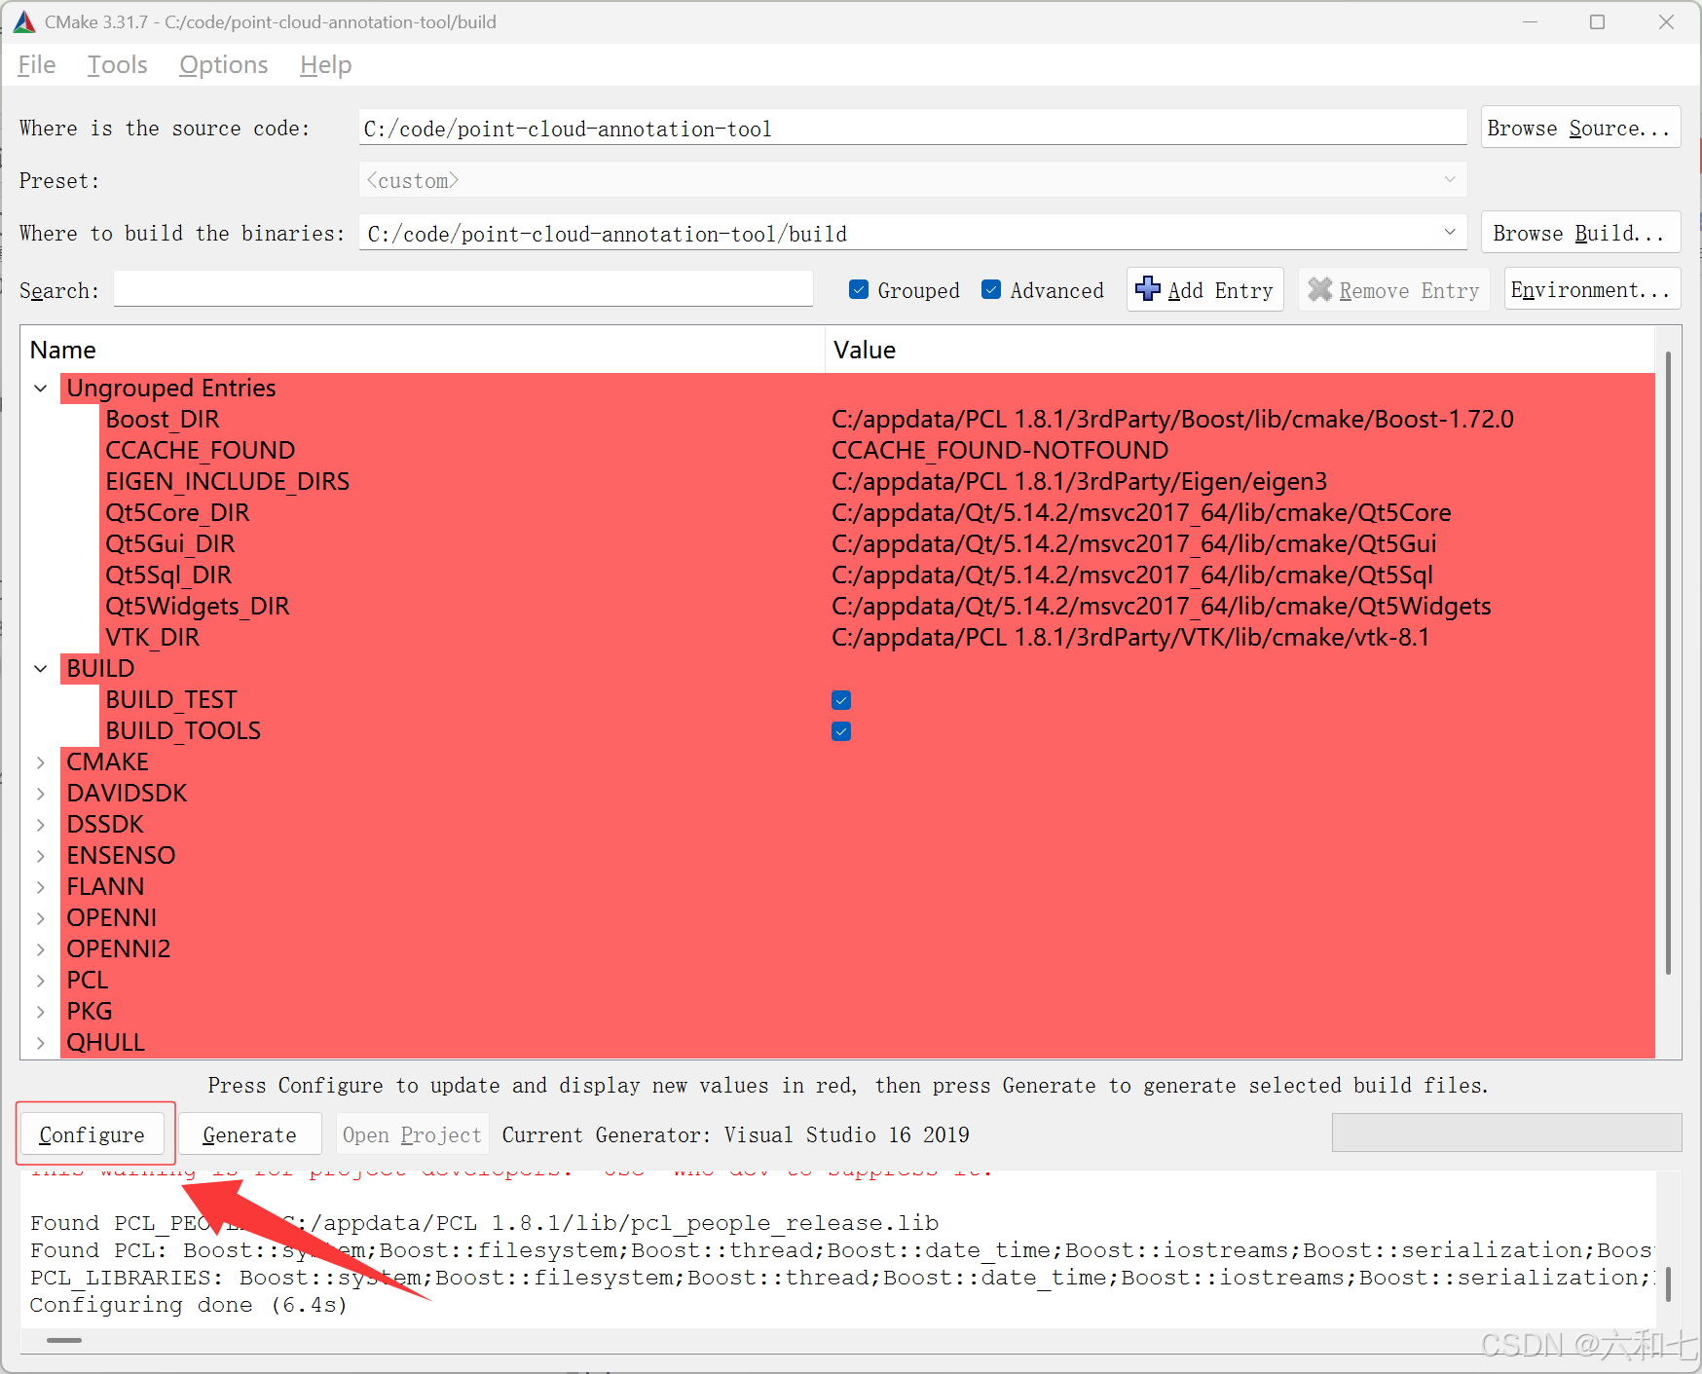Select the BUILD_TOOLS entry name
This screenshot has height=1374, width=1702.
coord(183,731)
